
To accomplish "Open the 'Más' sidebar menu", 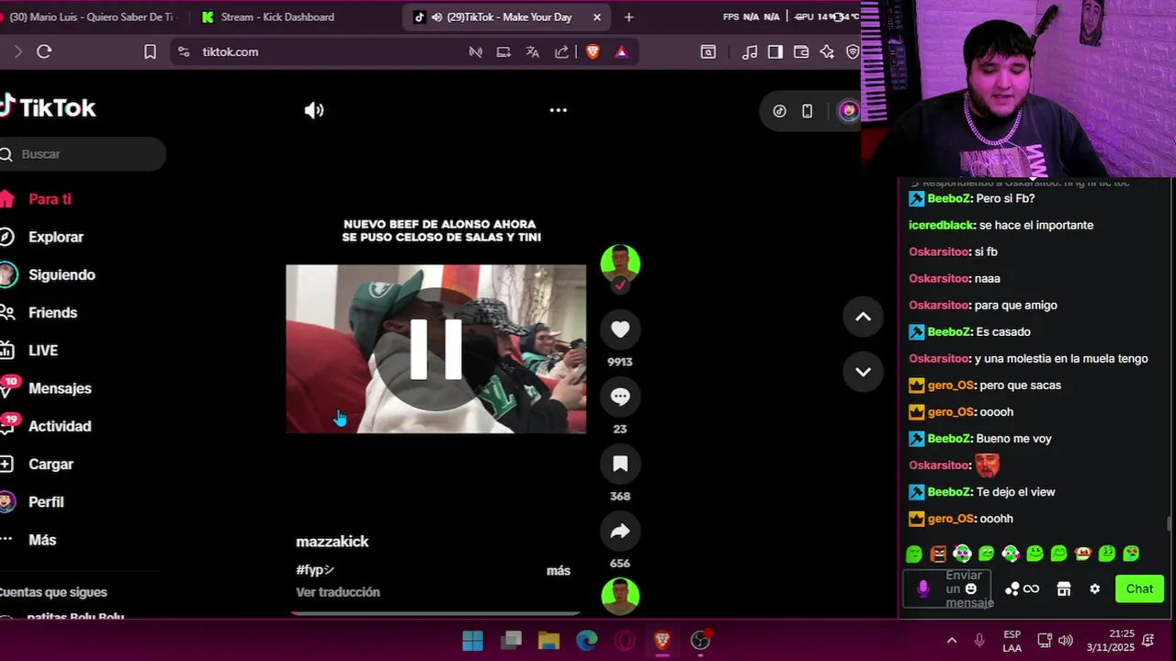I will click(x=42, y=540).
